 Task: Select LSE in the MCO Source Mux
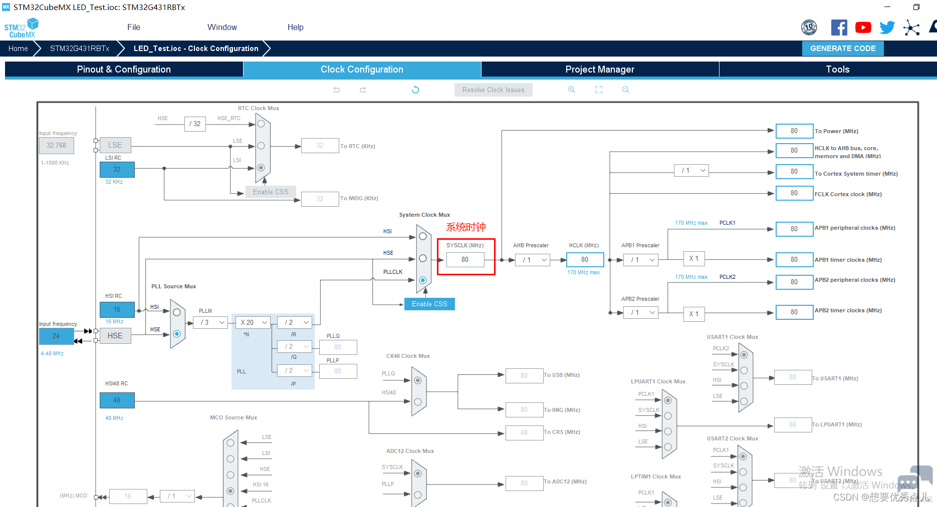230,443
